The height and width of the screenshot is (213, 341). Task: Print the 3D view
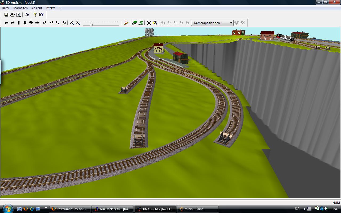pyautogui.click(x=13, y=15)
